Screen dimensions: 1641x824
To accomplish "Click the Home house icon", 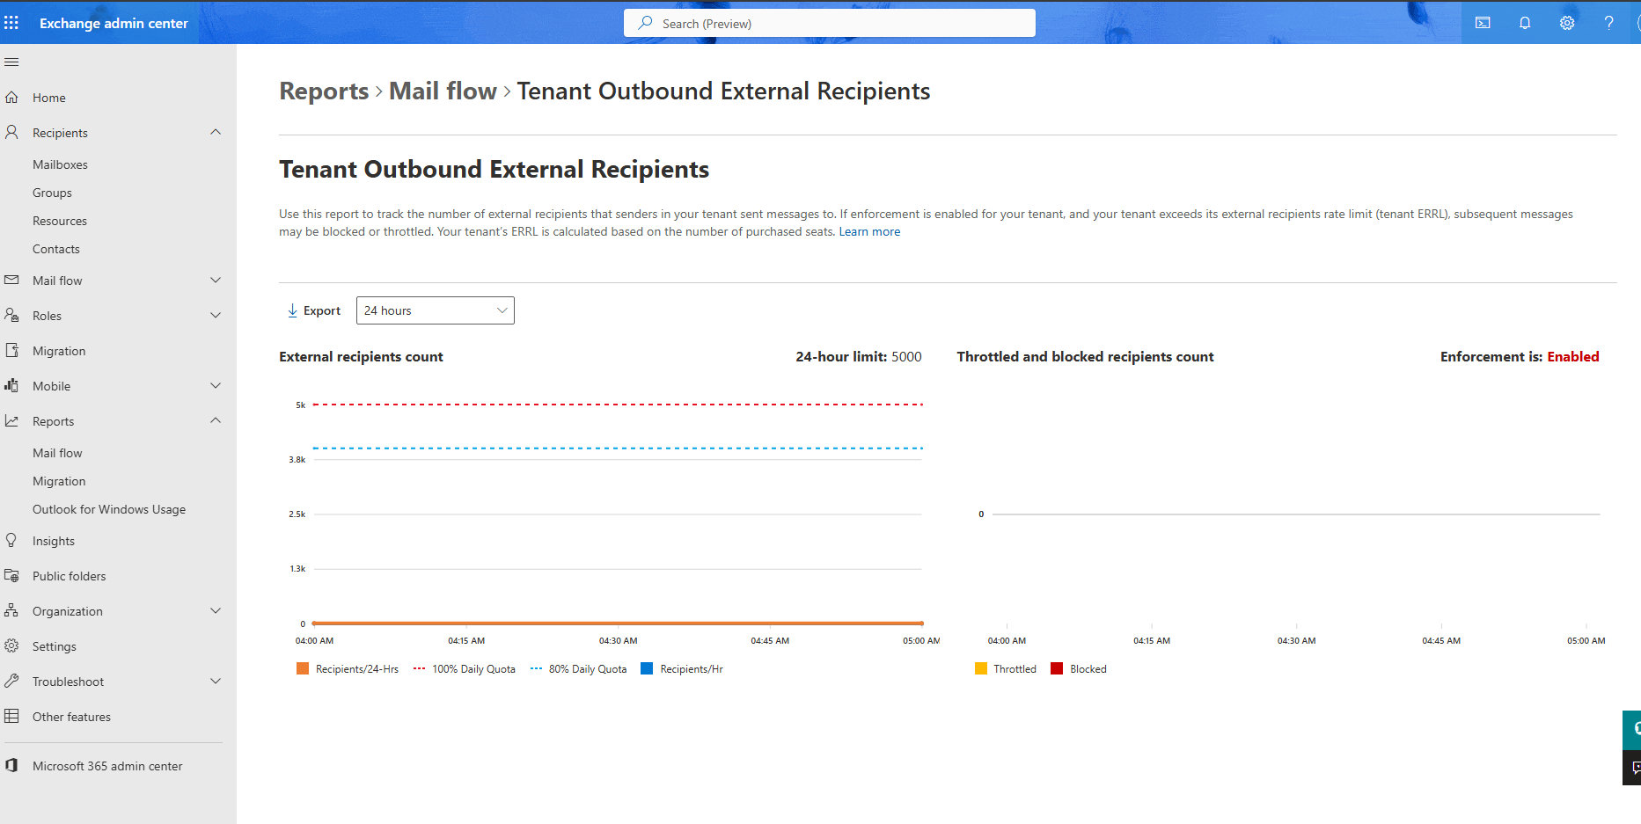I will (11, 98).
